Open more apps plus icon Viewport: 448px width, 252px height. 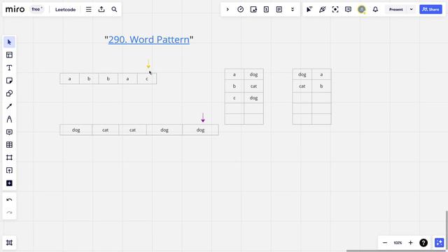tap(9, 183)
